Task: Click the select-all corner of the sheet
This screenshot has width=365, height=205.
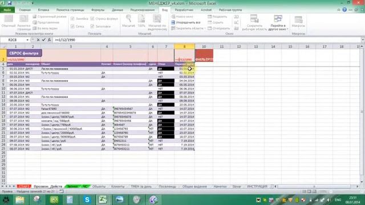Action: pos(3,47)
